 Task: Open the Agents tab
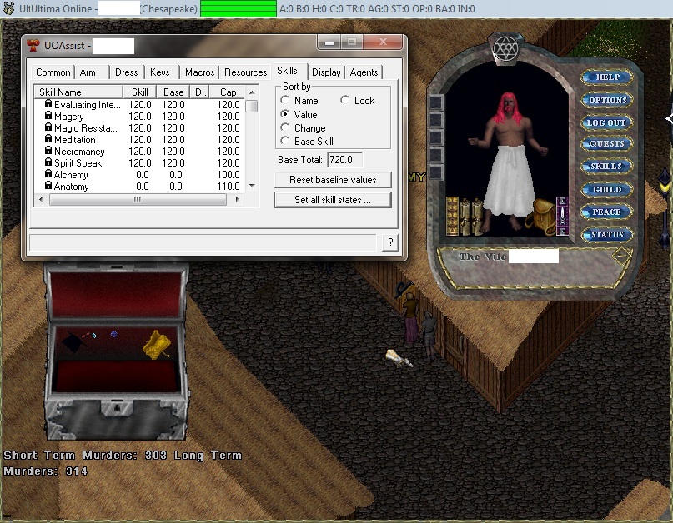coord(364,72)
